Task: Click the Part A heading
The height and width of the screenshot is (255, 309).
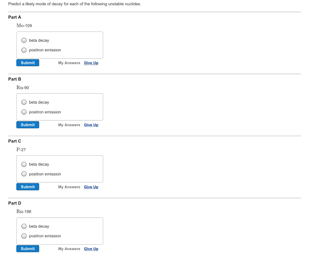Action: click(x=14, y=17)
